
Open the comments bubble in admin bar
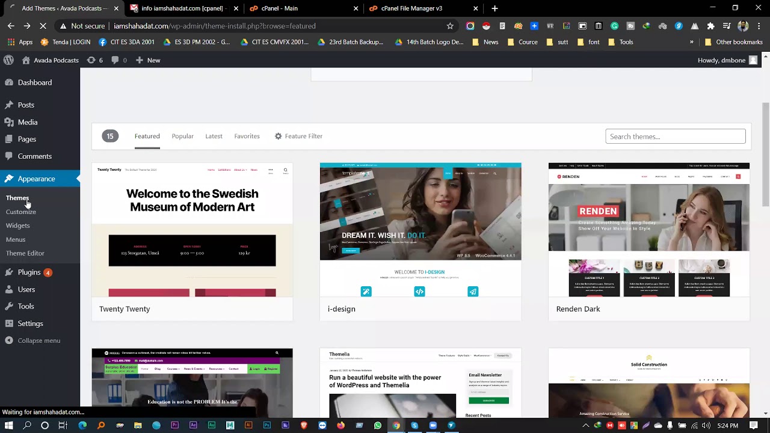coord(119,60)
